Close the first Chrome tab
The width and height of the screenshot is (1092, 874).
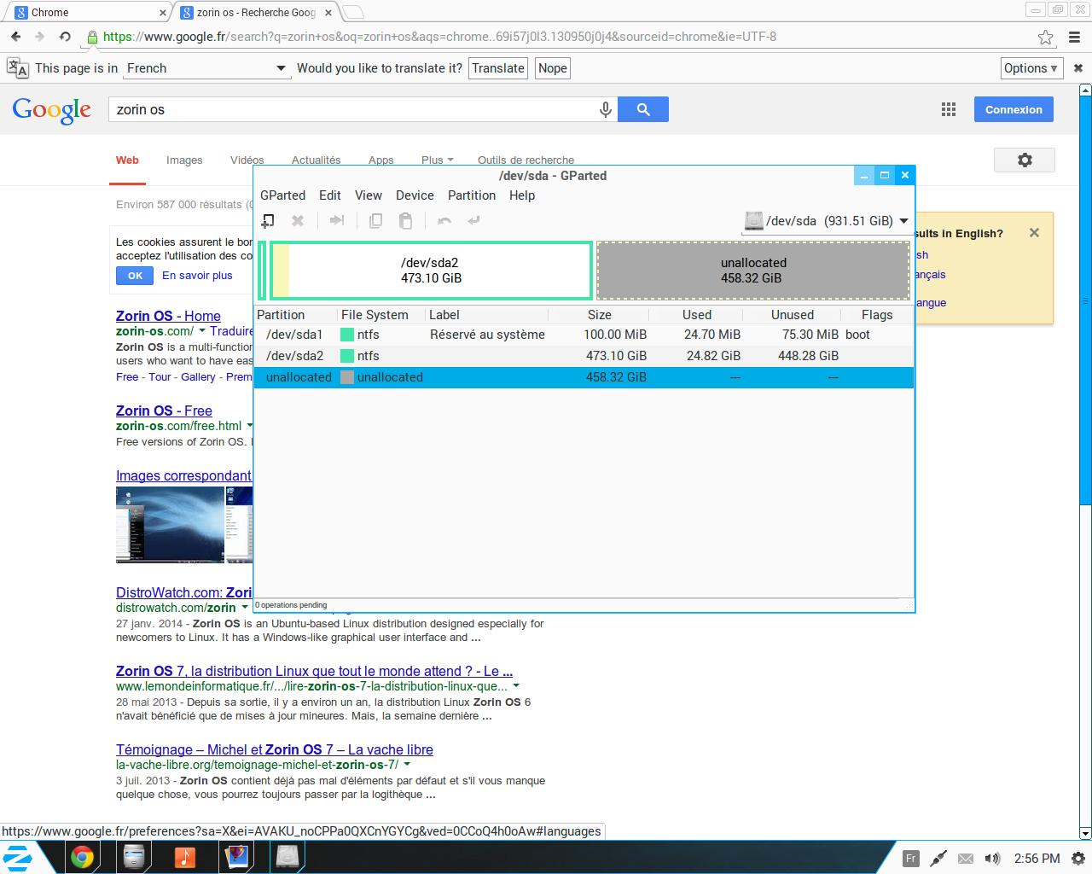tap(163, 13)
